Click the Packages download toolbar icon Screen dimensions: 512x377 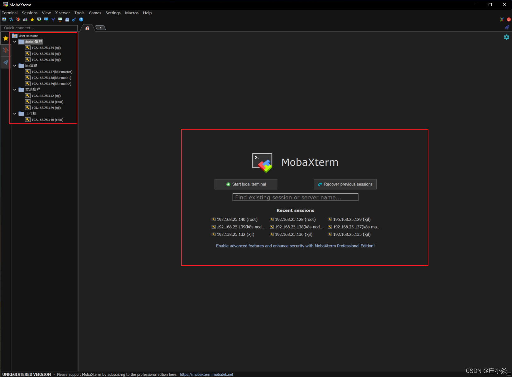[67, 19]
